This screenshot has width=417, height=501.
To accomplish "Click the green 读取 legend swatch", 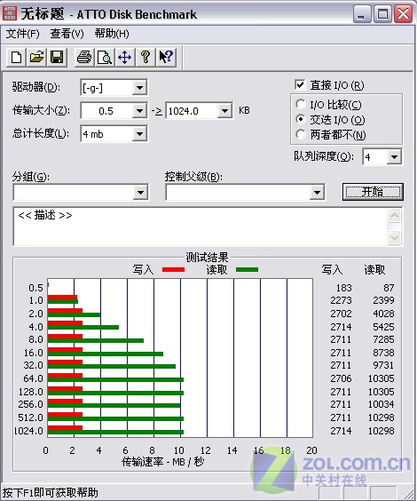I will tap(247, 270).
